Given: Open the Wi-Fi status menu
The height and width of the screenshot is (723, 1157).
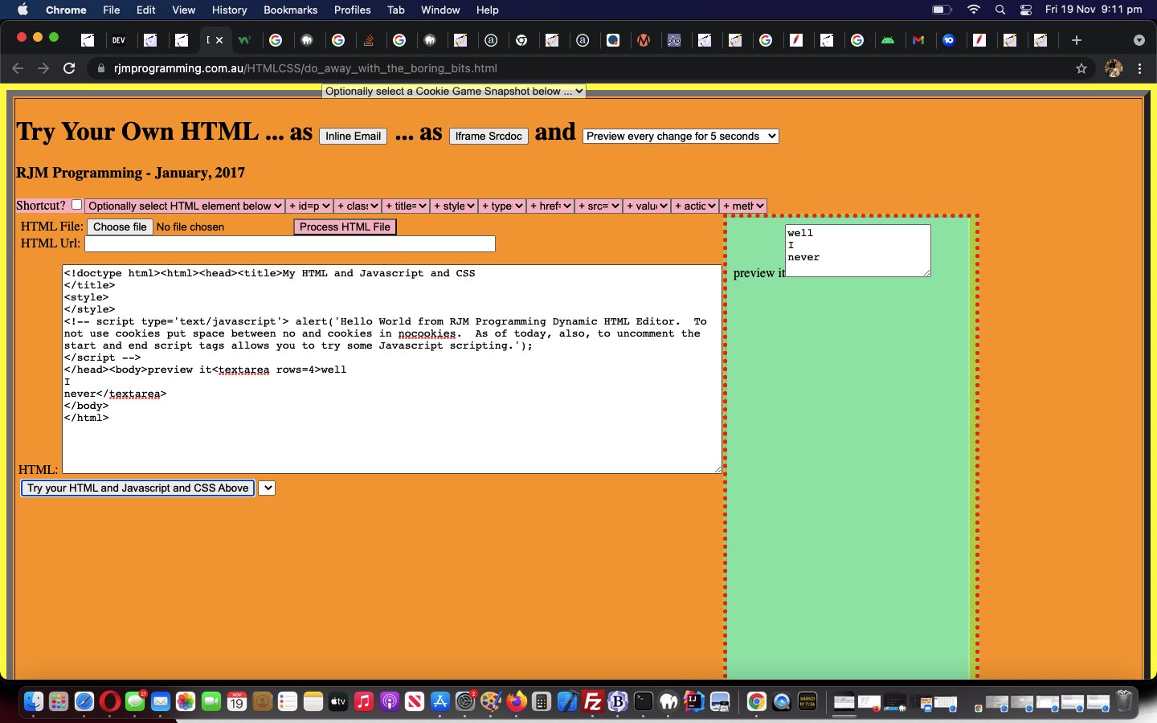Looking at the screenshot, I should click(x=973, y=10).
